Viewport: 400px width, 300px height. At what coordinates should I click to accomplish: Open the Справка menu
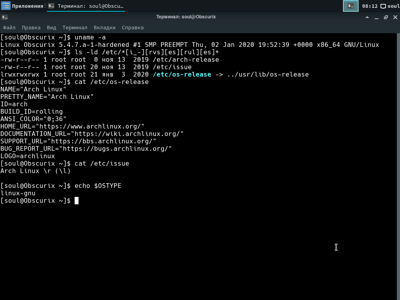coord(133,28)
